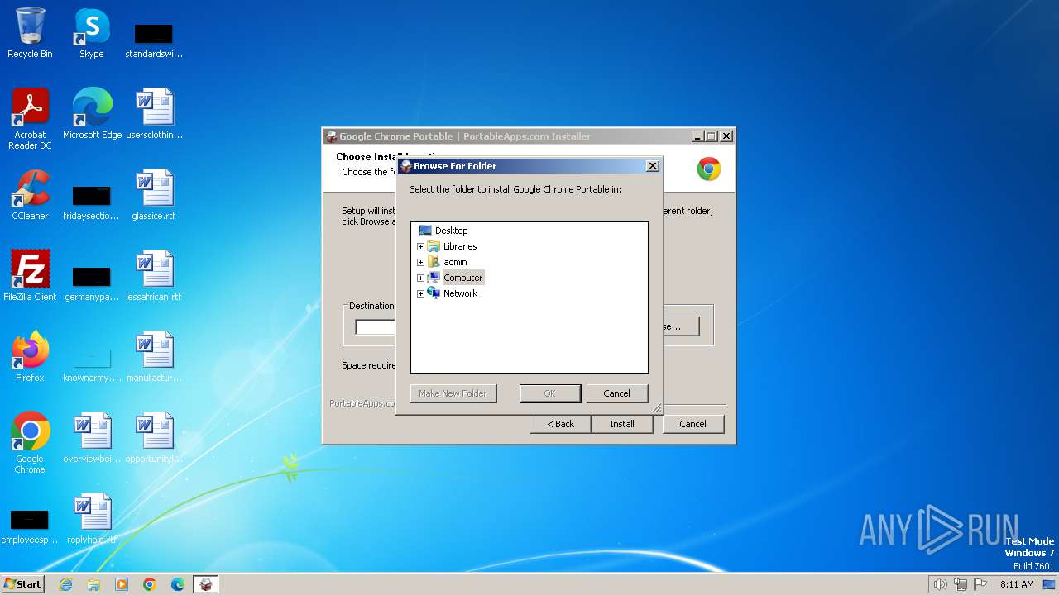Expand the Network tree node

tap(420, 293)
